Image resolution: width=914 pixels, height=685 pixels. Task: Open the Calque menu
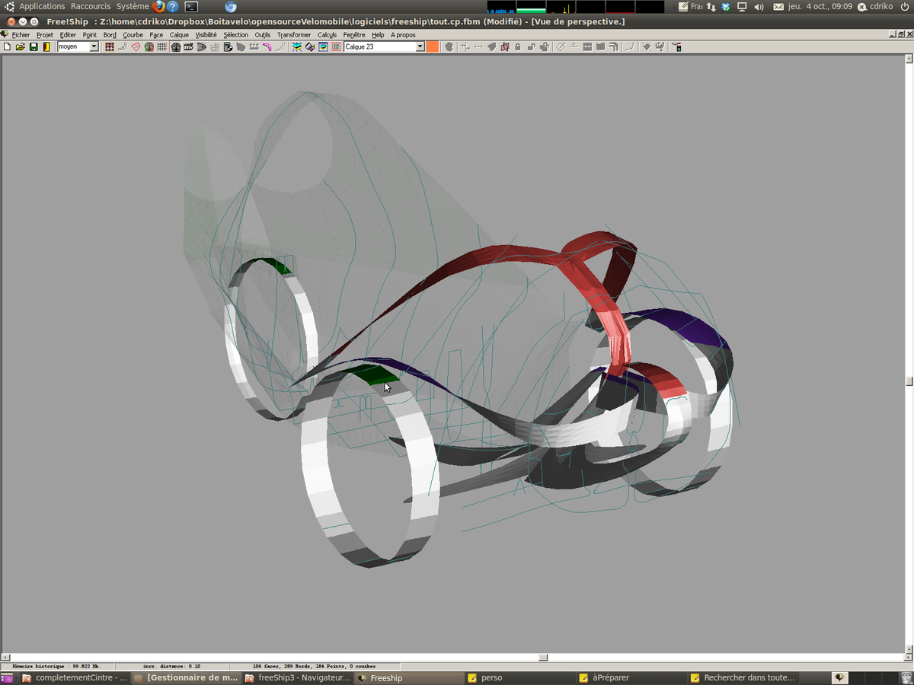pos(179,35)
